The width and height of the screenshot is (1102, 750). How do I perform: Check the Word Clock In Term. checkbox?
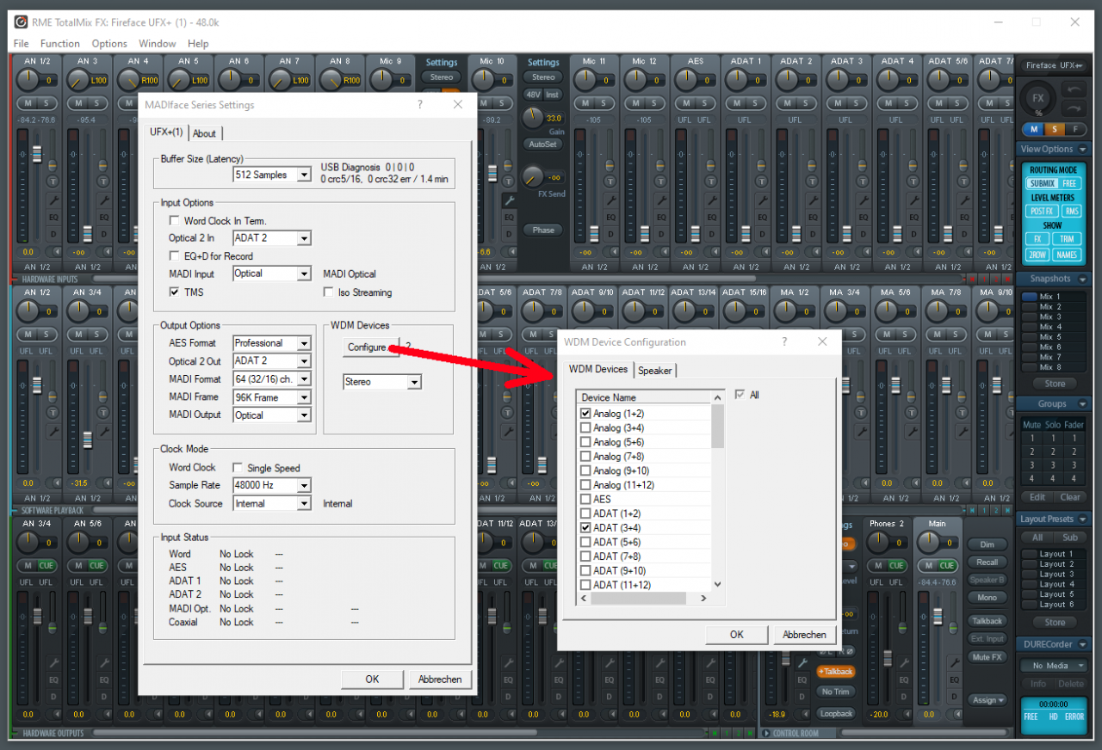(x=175, y=221)
